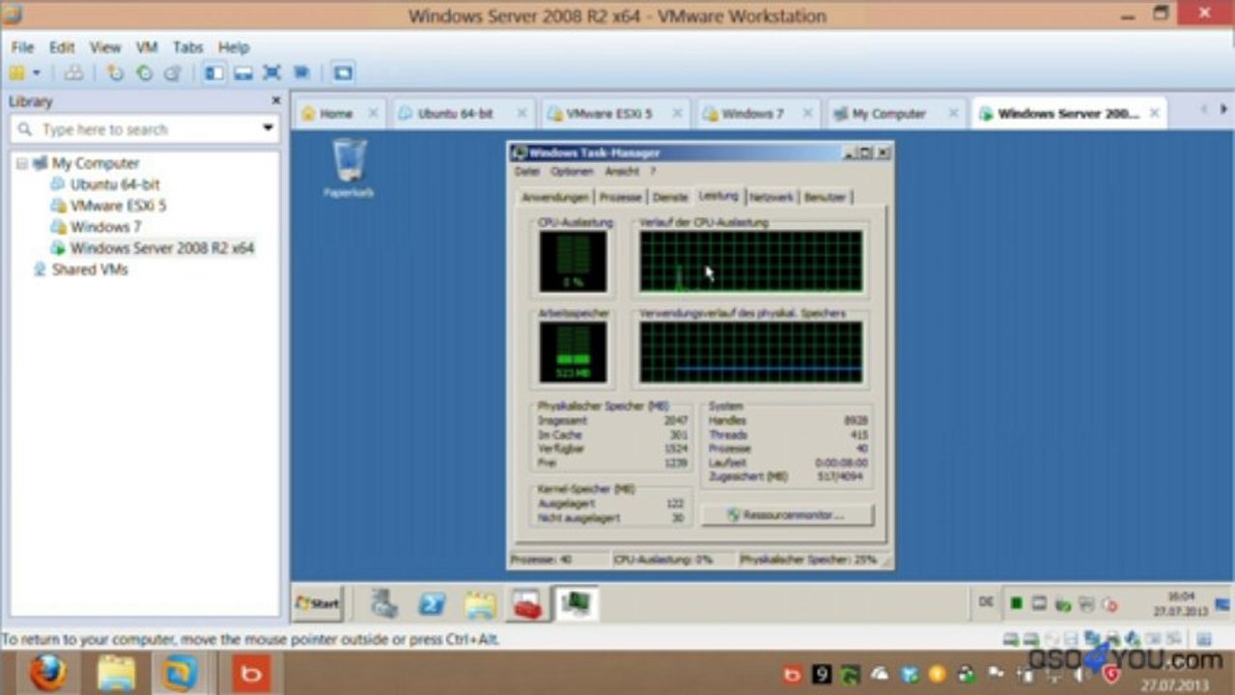
Task: Select Windows Server 2008 R2 x64 in library
Action: pos(161,248)
